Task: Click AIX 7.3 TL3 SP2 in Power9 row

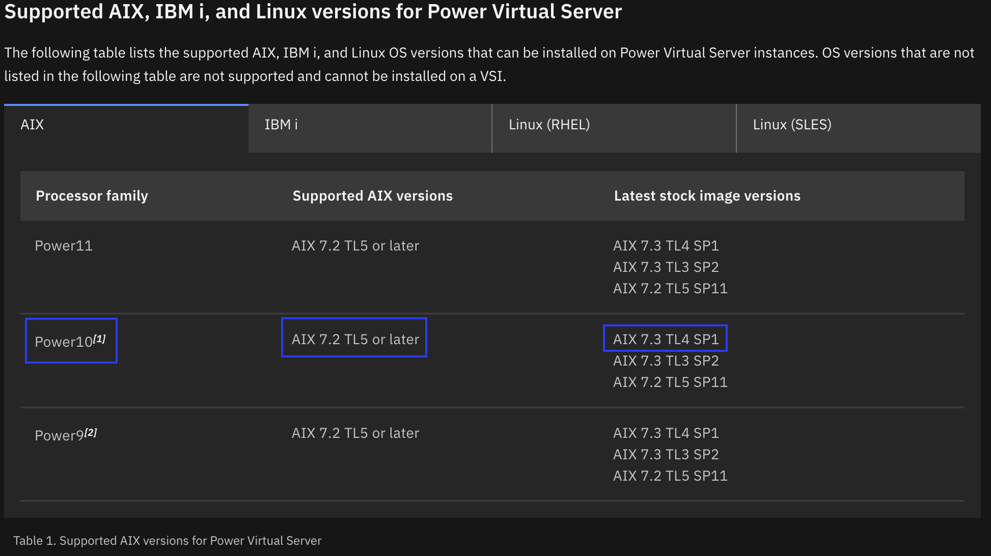Action: pos(666,455)
